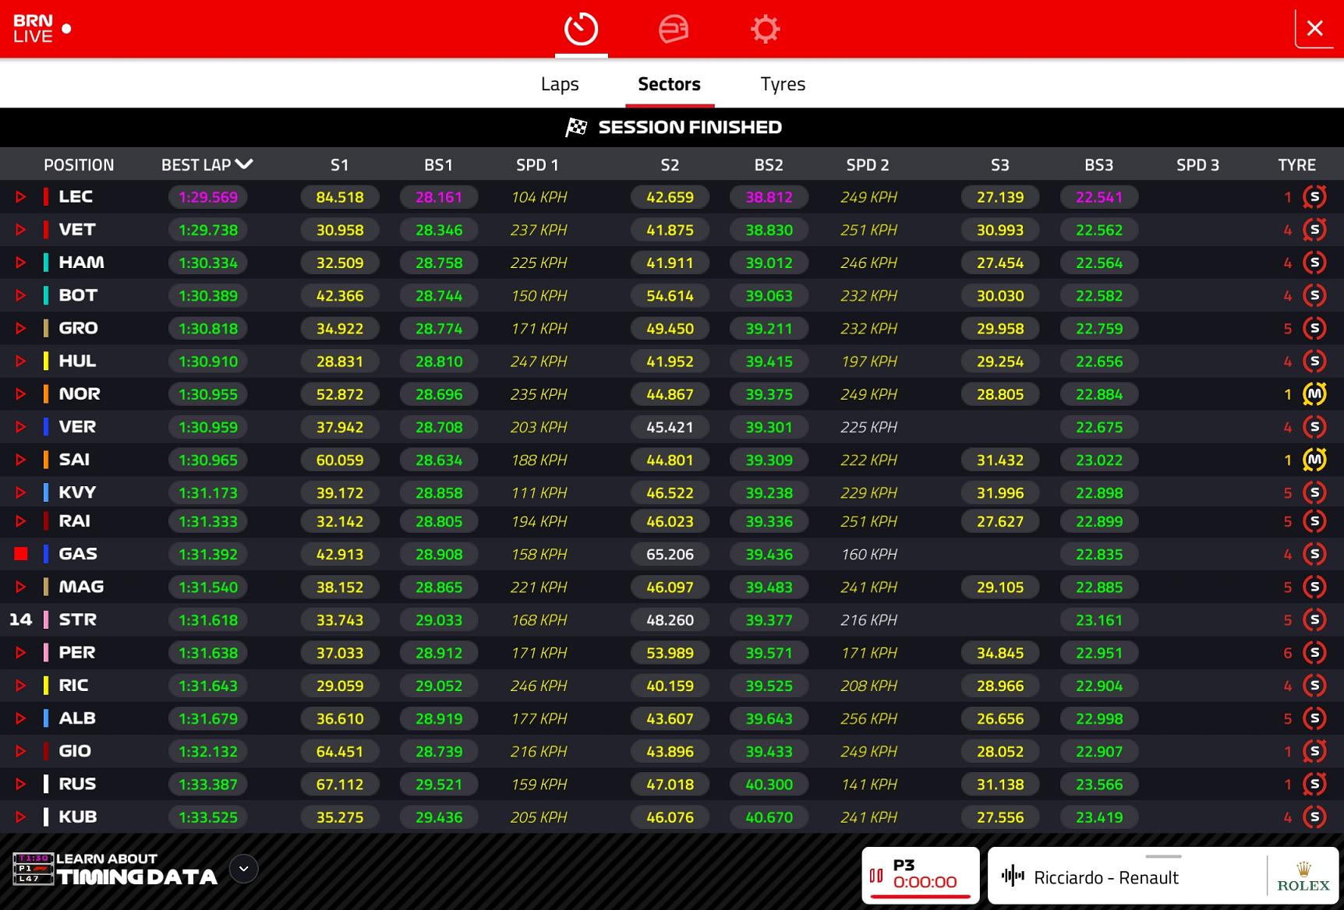The image size is (1344, 910).
Task: Expand the HAM driver row arrow
Action: tap(21, 263)
